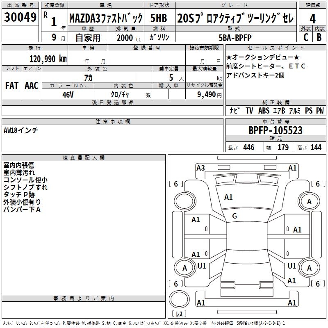The image size is (328, 328).
Task: Click inspector note 室内内張傷
Action: [x=18, y=165]
